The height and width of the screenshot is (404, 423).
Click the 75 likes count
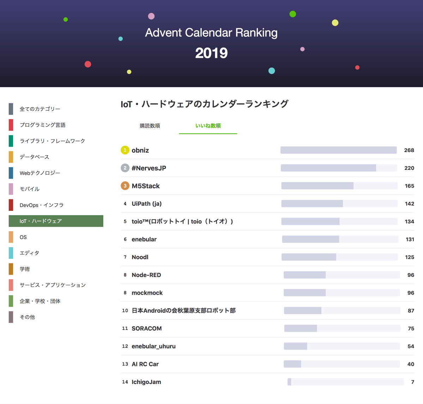(x=411, y=329)
